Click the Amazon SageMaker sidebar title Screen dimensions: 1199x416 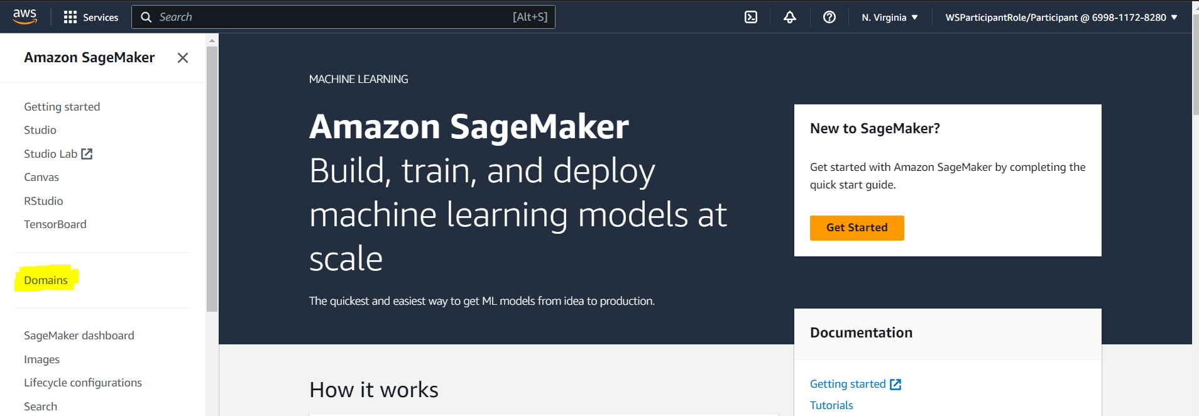coord(89,58)
